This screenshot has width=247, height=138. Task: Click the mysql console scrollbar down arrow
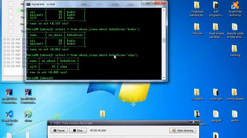click(164, 78)
